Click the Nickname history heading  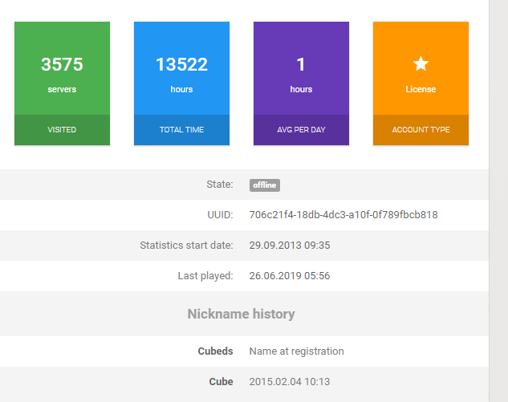(241, 314)
